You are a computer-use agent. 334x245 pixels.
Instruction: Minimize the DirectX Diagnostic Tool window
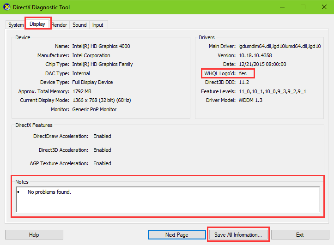(282, 7)
